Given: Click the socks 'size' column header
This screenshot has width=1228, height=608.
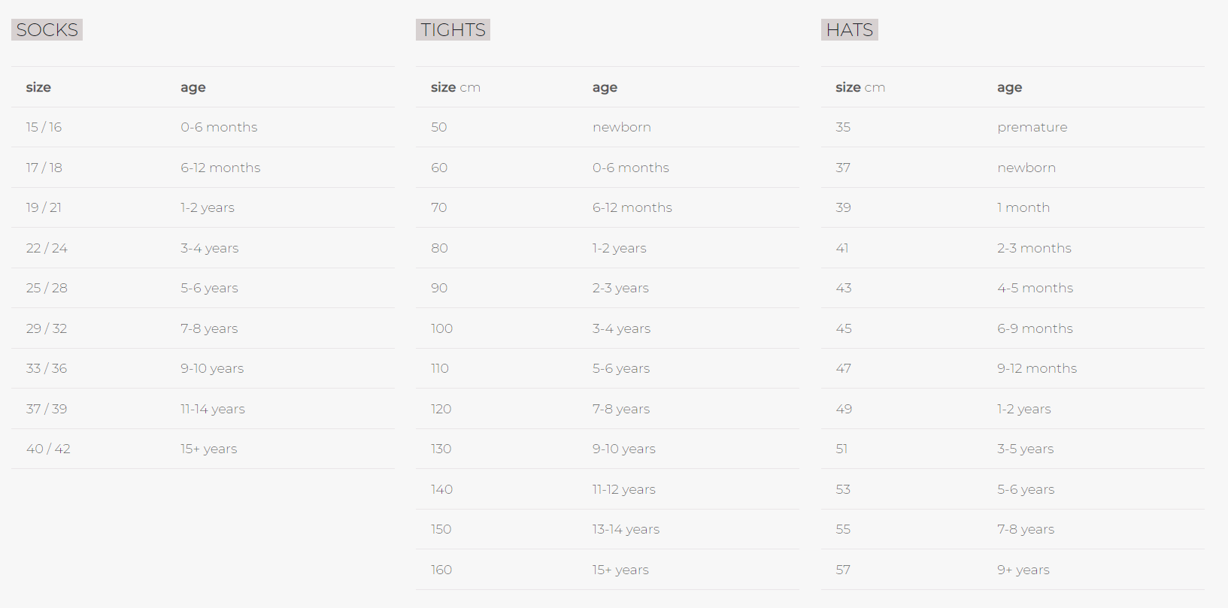Looking at the screenshot, I should (x=38, y=87).
